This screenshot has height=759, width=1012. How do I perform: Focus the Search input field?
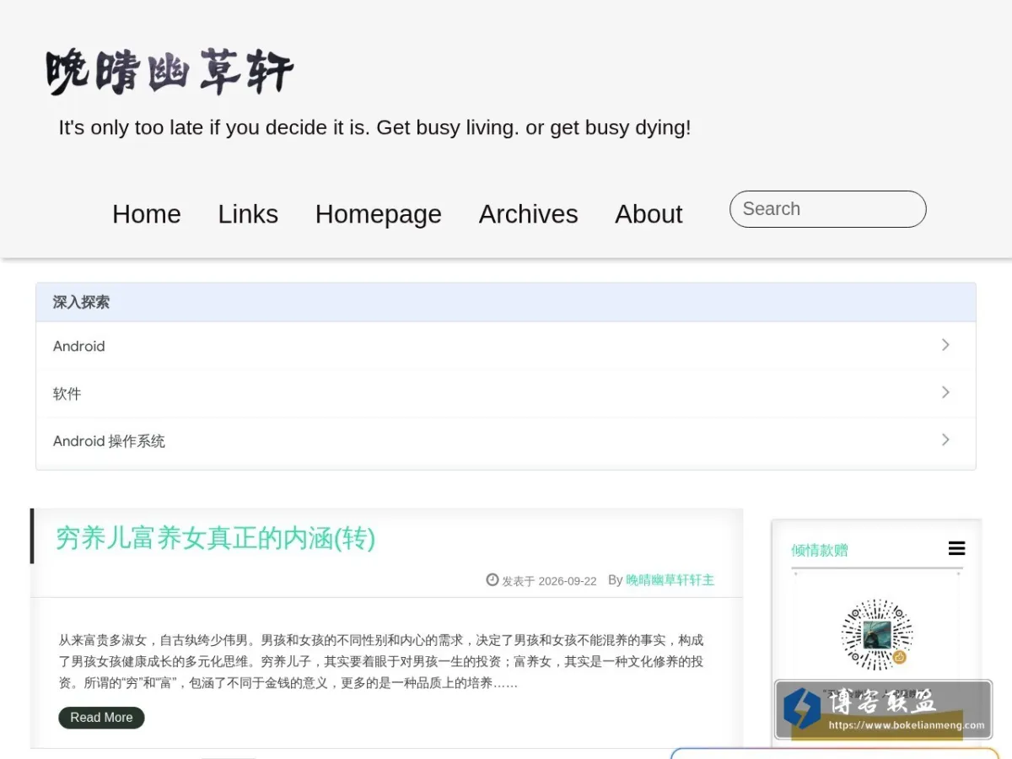point(828,209)
